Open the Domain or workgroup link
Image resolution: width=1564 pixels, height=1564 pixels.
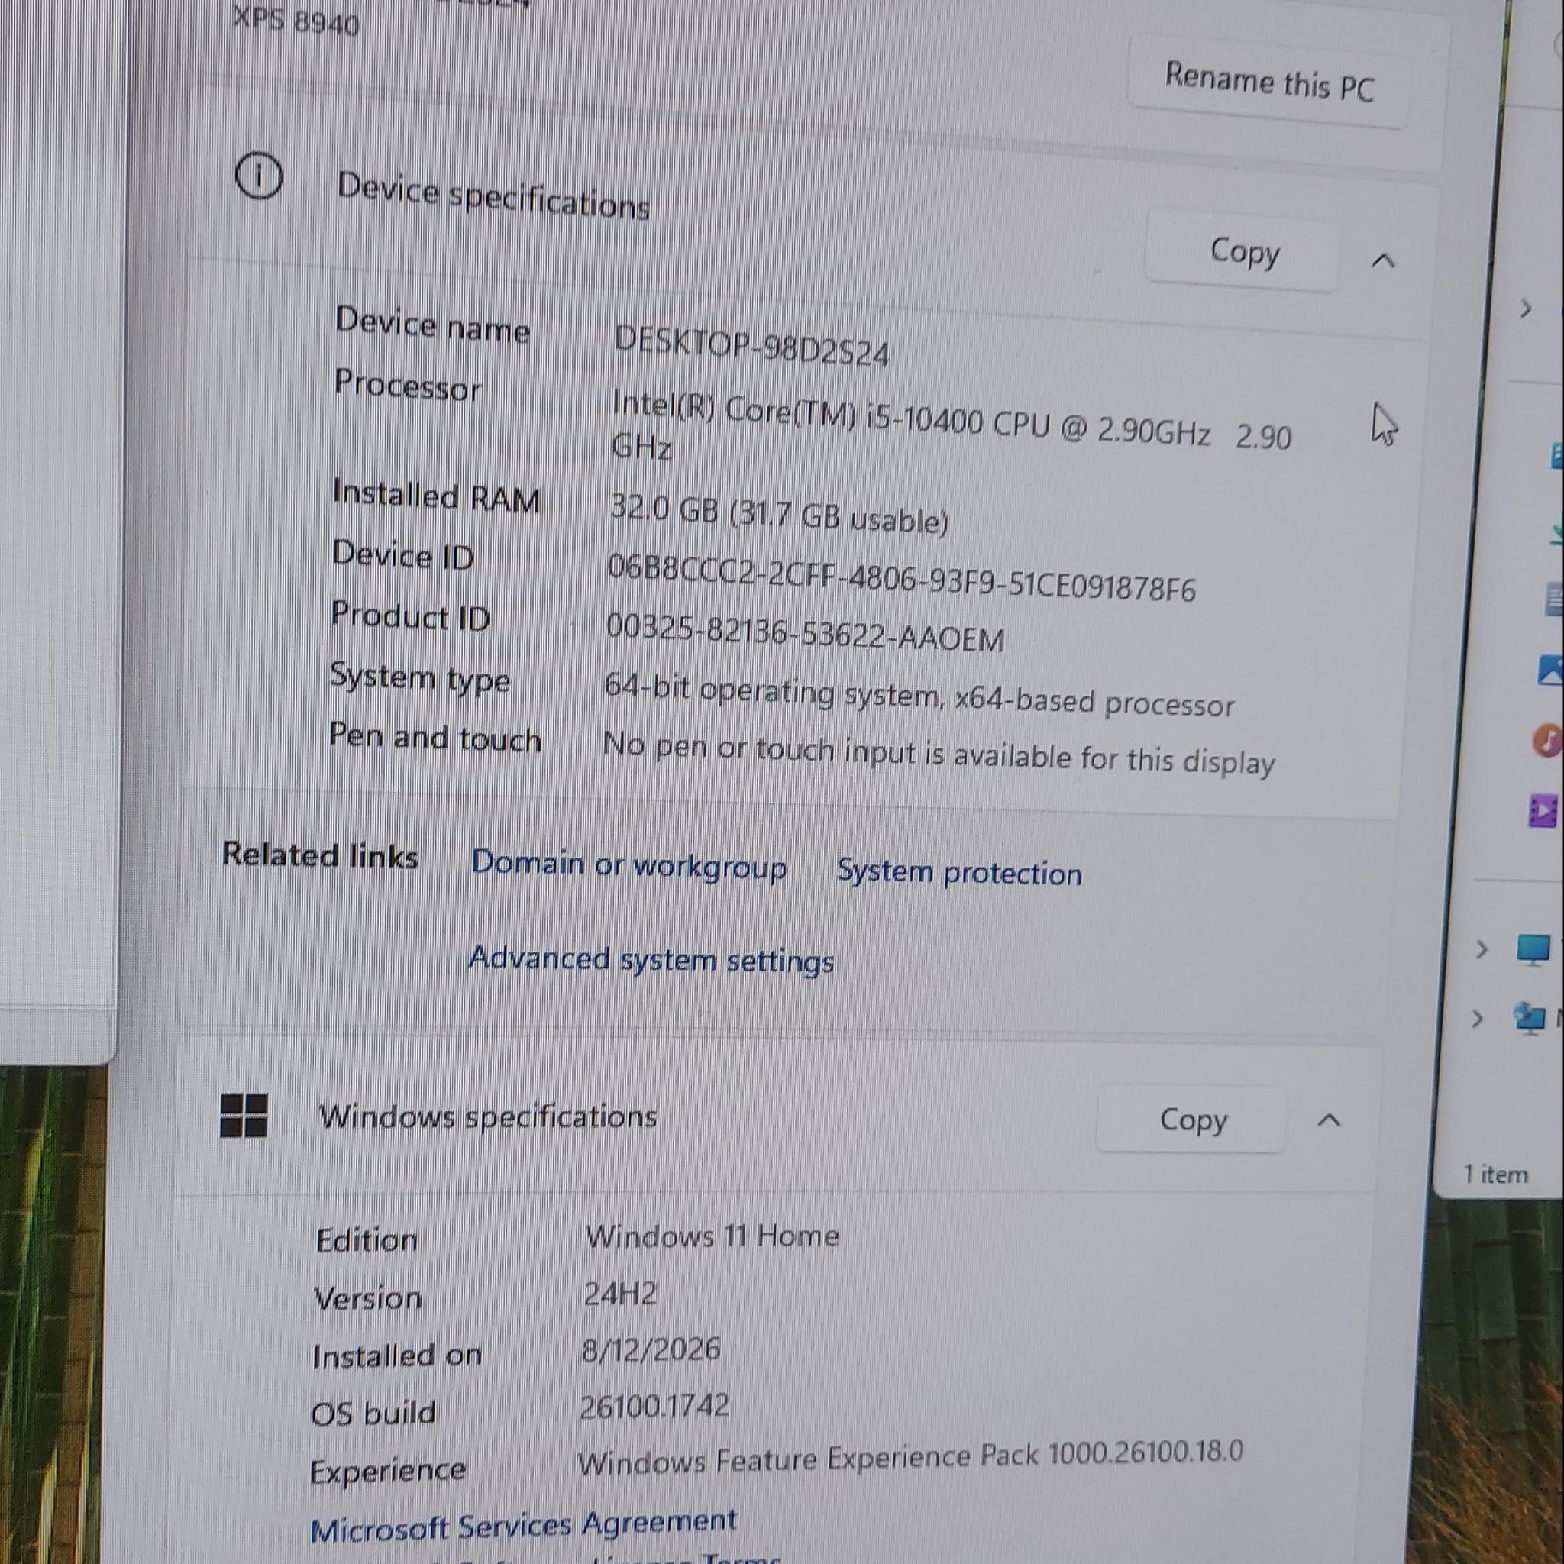click(x=629, y=864)
